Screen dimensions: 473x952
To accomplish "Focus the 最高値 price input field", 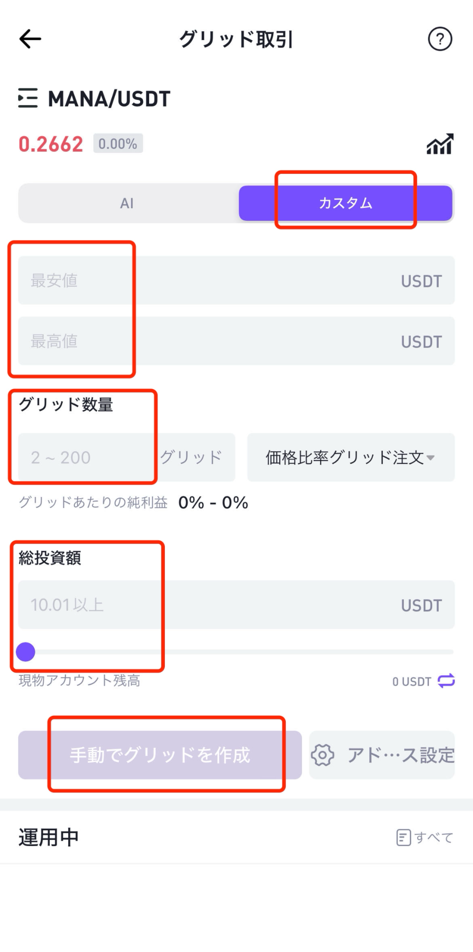I will (x=236, y=341).
